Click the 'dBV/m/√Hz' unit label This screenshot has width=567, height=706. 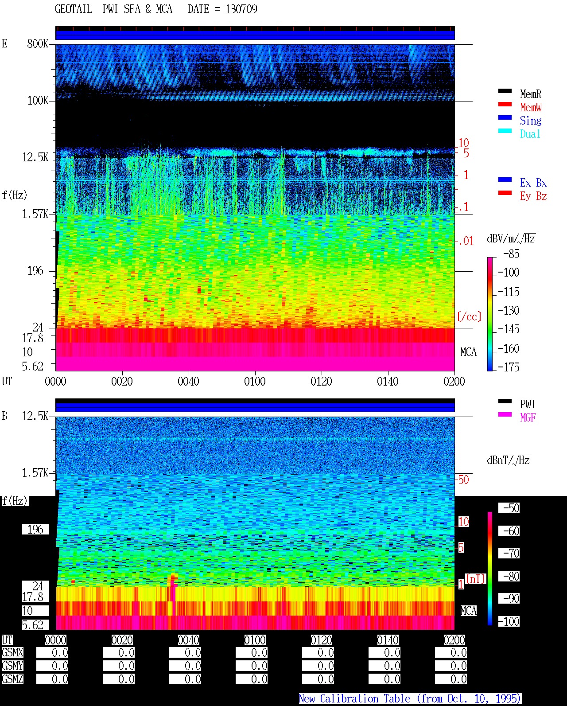click(511, 238)
